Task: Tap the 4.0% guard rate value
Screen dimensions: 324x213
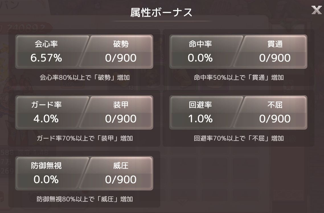Action: [x=46, y=119]
